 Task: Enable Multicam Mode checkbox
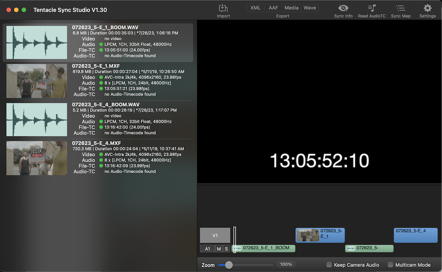(390, 265)
